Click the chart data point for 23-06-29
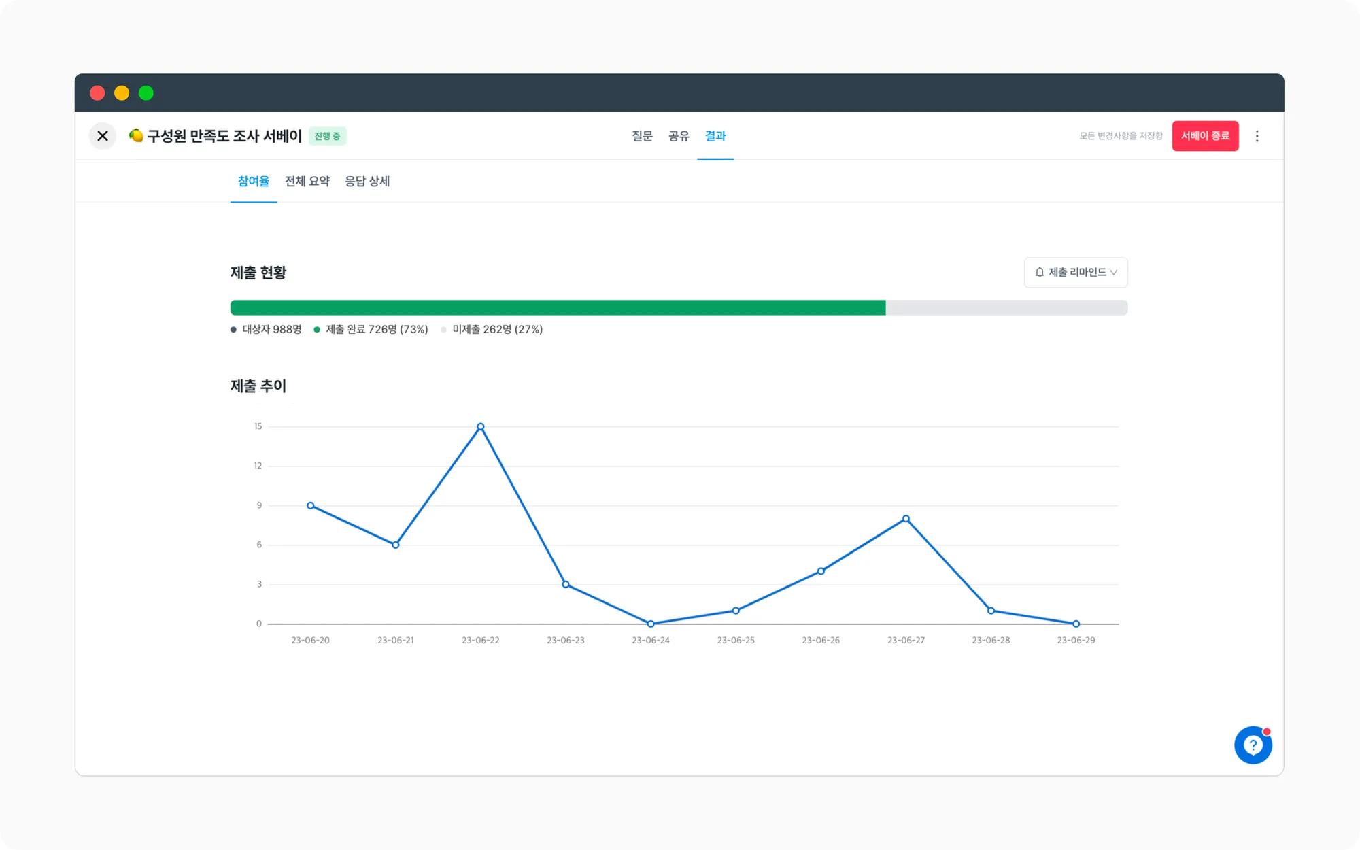The width and height of the screenshot is (1360, 850). tap(1076, 624)
